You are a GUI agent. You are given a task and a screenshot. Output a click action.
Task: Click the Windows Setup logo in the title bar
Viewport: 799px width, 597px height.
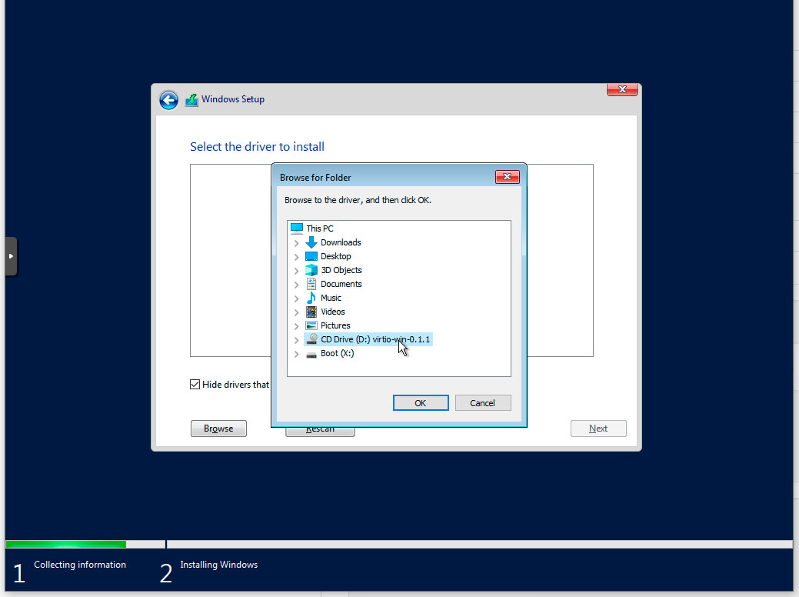(x=191, y=99)
